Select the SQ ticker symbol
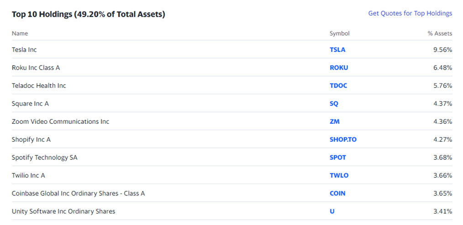The image size is (463, 225). (x=334, y=104)
